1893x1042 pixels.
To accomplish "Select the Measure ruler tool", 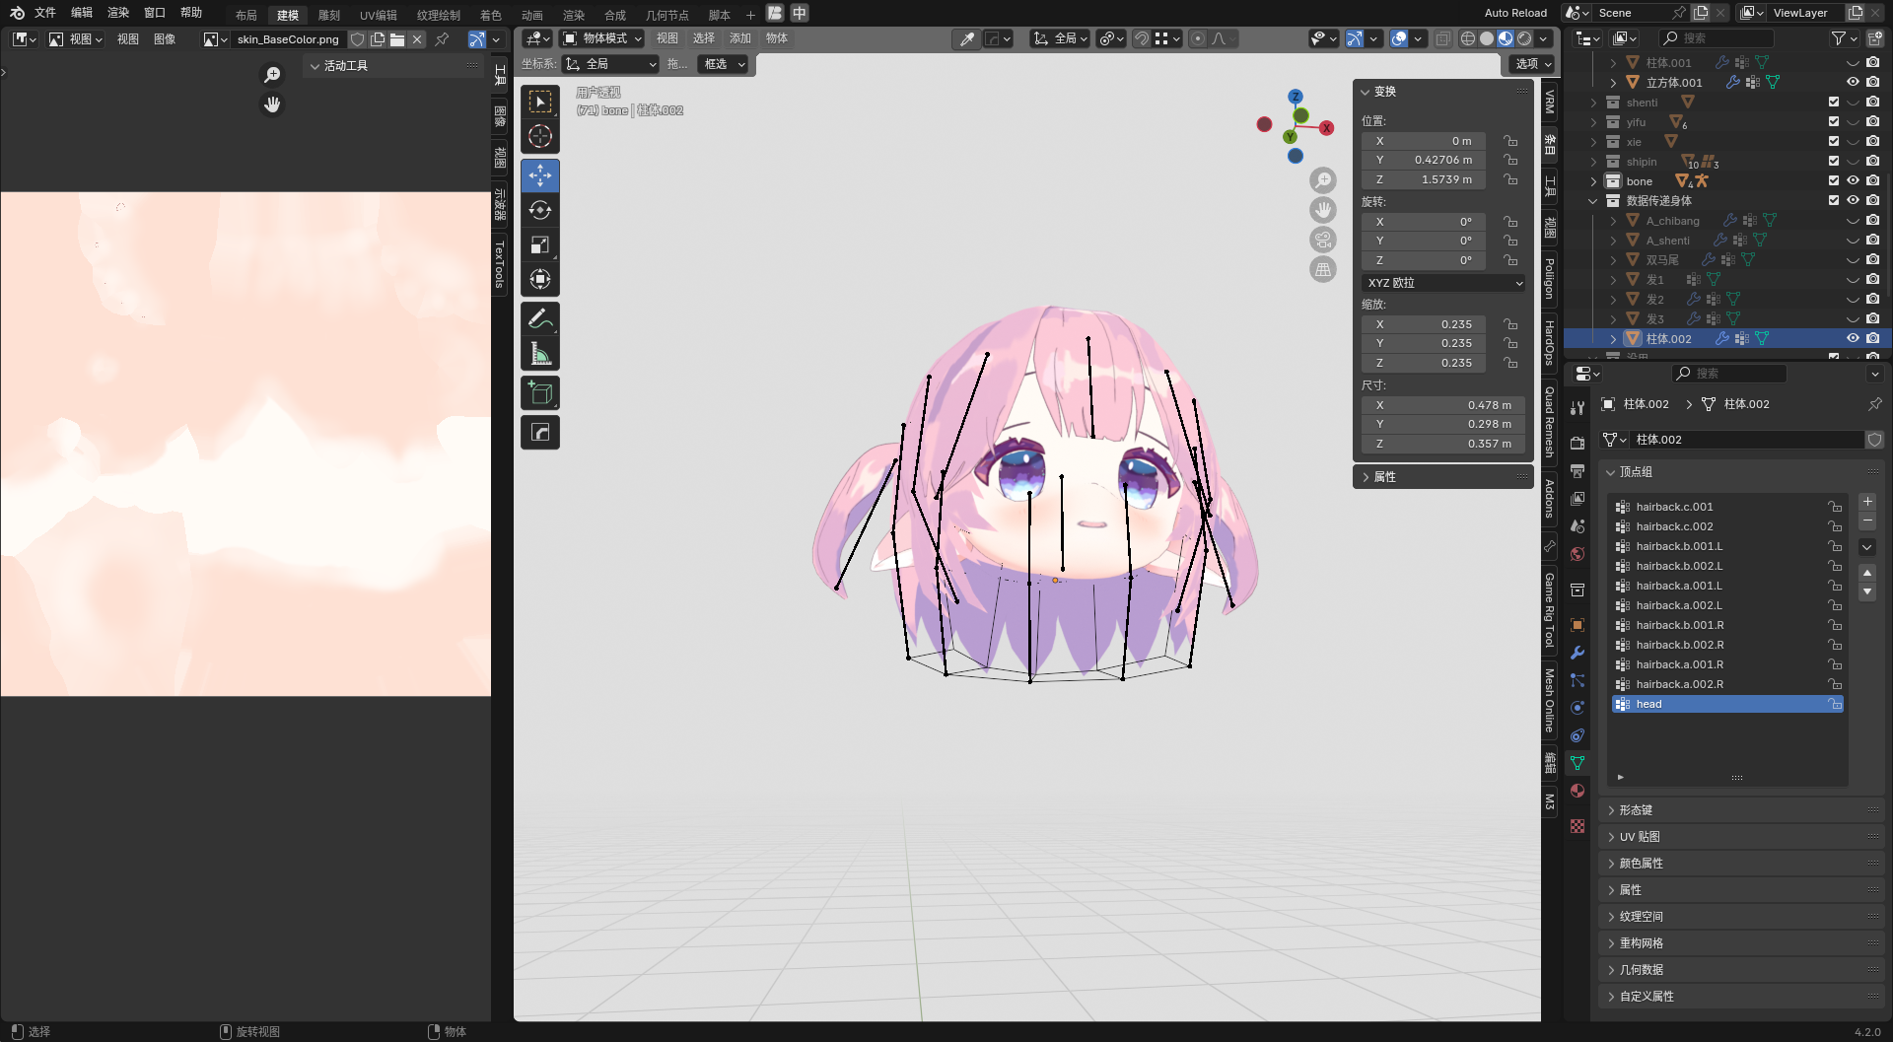I will click(540, 353).
